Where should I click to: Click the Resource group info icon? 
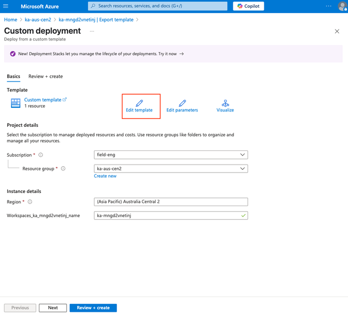tap(63, 169)
